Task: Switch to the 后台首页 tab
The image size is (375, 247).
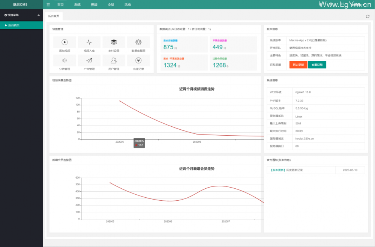Action: click(x=54, y=16)
